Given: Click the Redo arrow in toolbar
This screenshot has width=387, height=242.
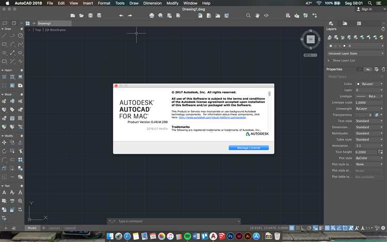Looking at the screenshot, I should 130,16.
